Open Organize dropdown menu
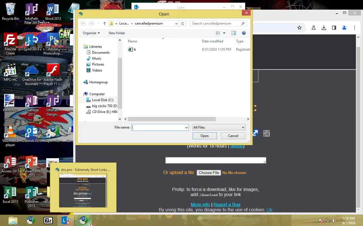The width and height of the screenshot is (363, 226). click(x=91, y=33)
